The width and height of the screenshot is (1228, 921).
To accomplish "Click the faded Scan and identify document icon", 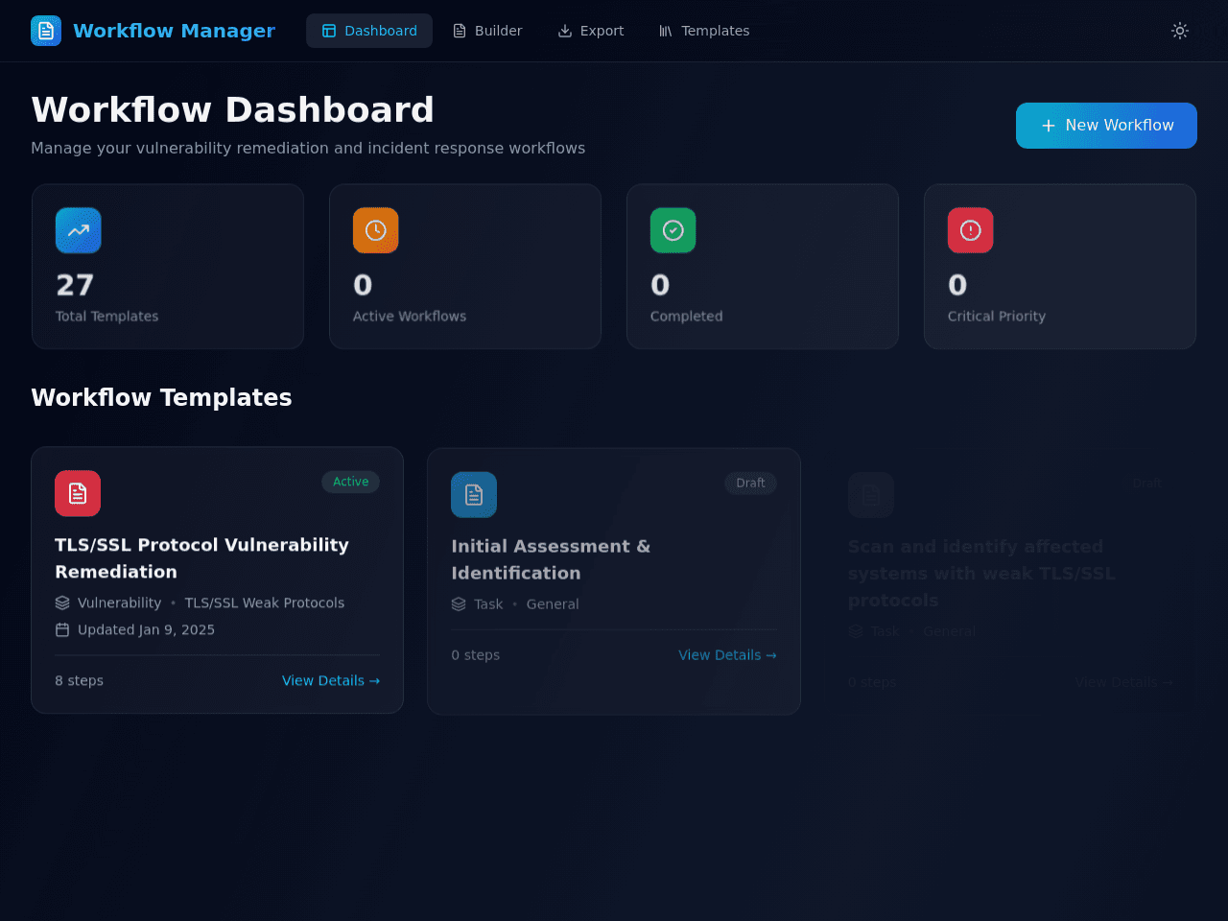I will 871,495.
